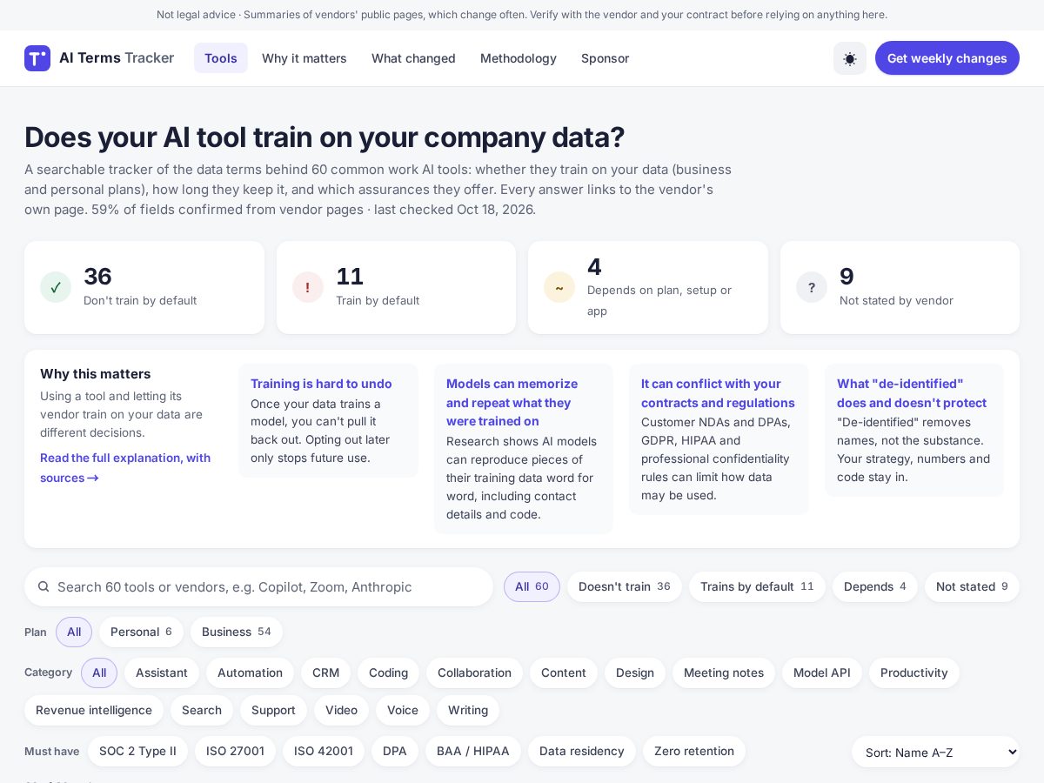Click the 11 Train by default card
Viewport: 1044px width, 783px height.
(396, 287)
